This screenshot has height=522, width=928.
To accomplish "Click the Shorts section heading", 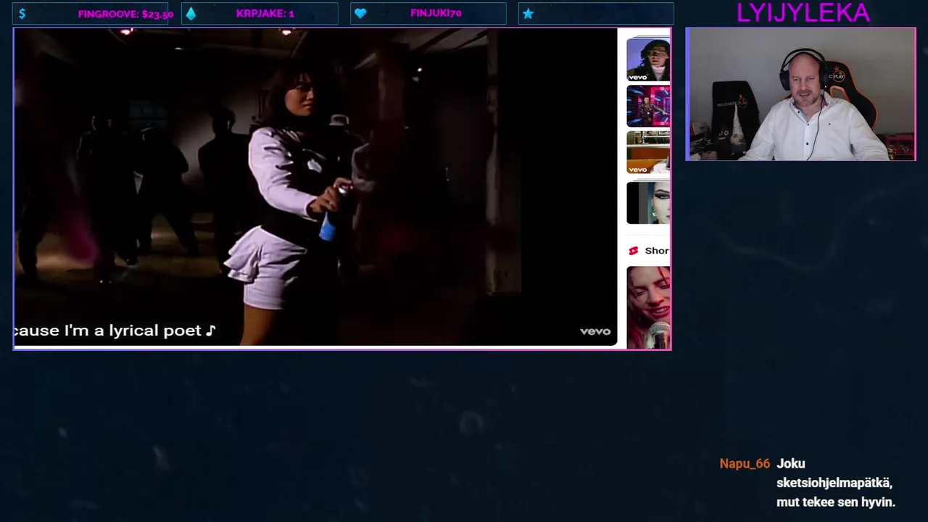I will pyautogui.click(x=657, y=251).
